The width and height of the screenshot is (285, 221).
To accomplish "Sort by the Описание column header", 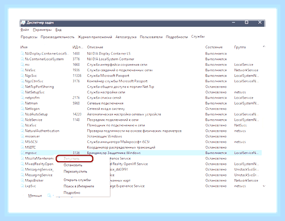I will 95,47.
